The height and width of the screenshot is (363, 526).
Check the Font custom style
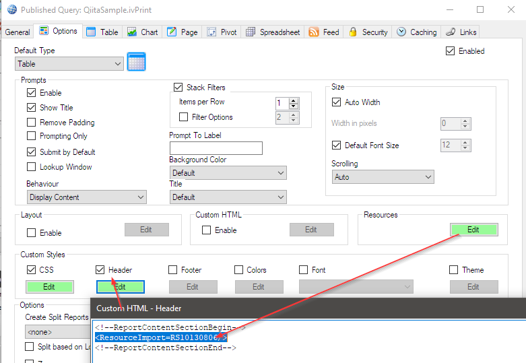303,270
